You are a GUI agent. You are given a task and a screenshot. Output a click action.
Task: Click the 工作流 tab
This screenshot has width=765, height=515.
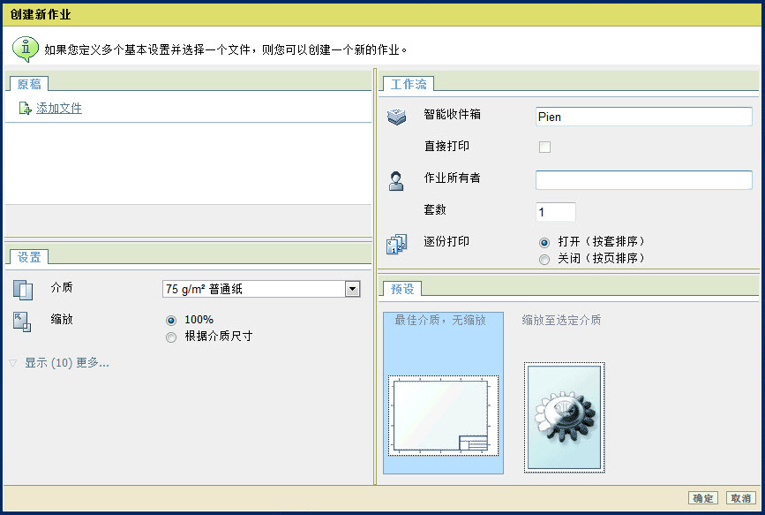tap(409, 84)
